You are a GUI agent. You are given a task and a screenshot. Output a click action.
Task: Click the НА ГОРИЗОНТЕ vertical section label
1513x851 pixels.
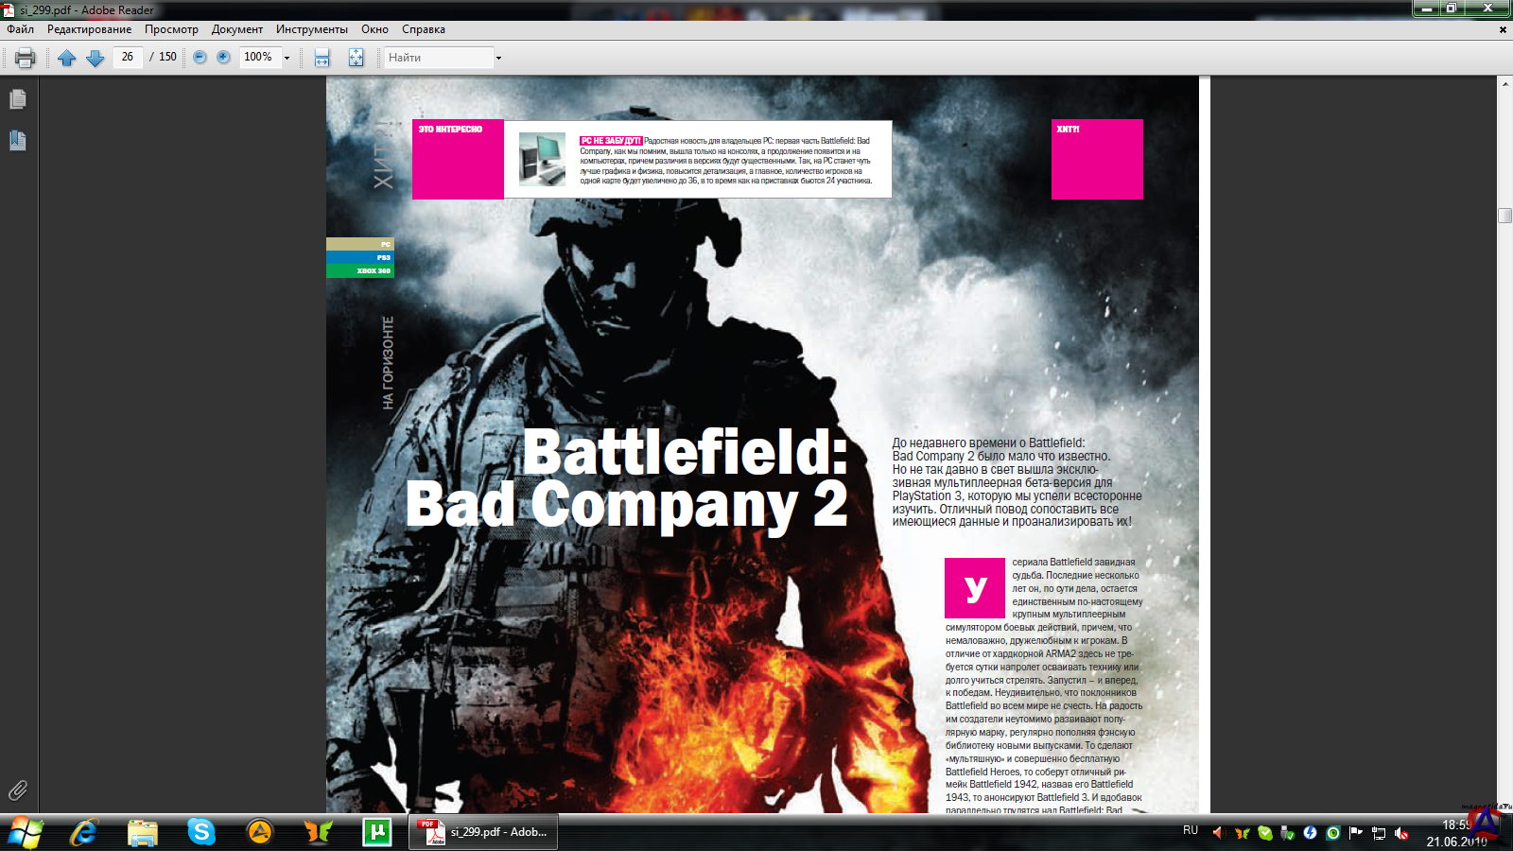pyautogui.click(x=388, y=362)
